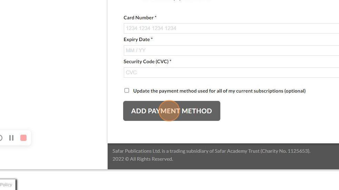Click into the Expiry Date MM / YY field
Viewport: 339px width, 190px height.
click(x=231, y=50)
